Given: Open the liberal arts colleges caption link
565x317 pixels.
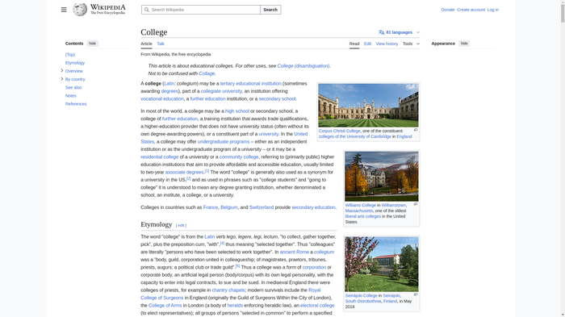Looking at the screenshot, I should point(363,216).
